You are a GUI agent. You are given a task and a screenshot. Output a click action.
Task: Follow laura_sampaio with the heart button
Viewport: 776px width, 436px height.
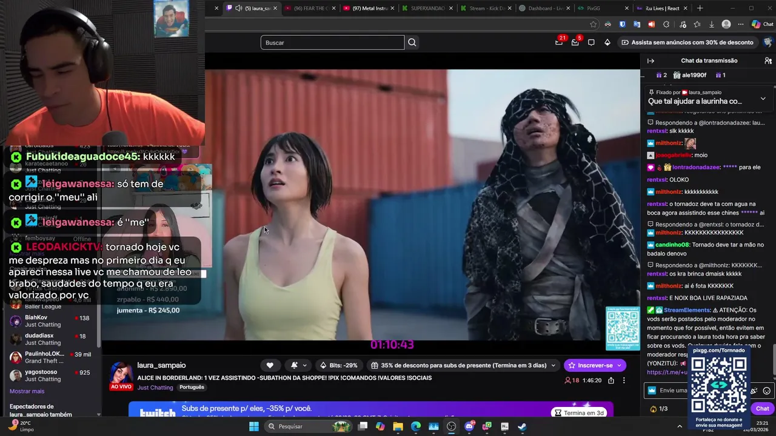tap(270, 365)
